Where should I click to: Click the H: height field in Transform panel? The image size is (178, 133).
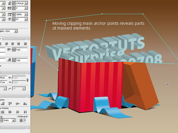(x=19, y=82)
